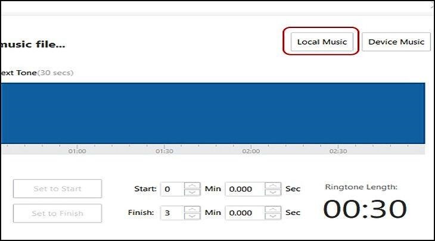Decrease Start minutes with down arrow
Image resolution: width=435 pixels, height=241 pixels.
coord(192,193)
